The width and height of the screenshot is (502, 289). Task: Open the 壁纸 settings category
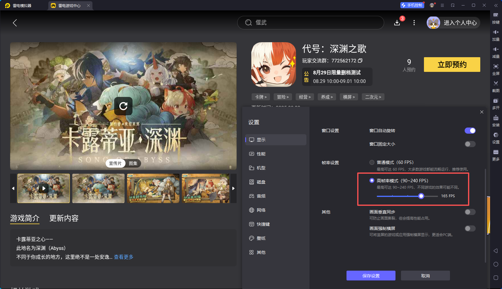276,238
